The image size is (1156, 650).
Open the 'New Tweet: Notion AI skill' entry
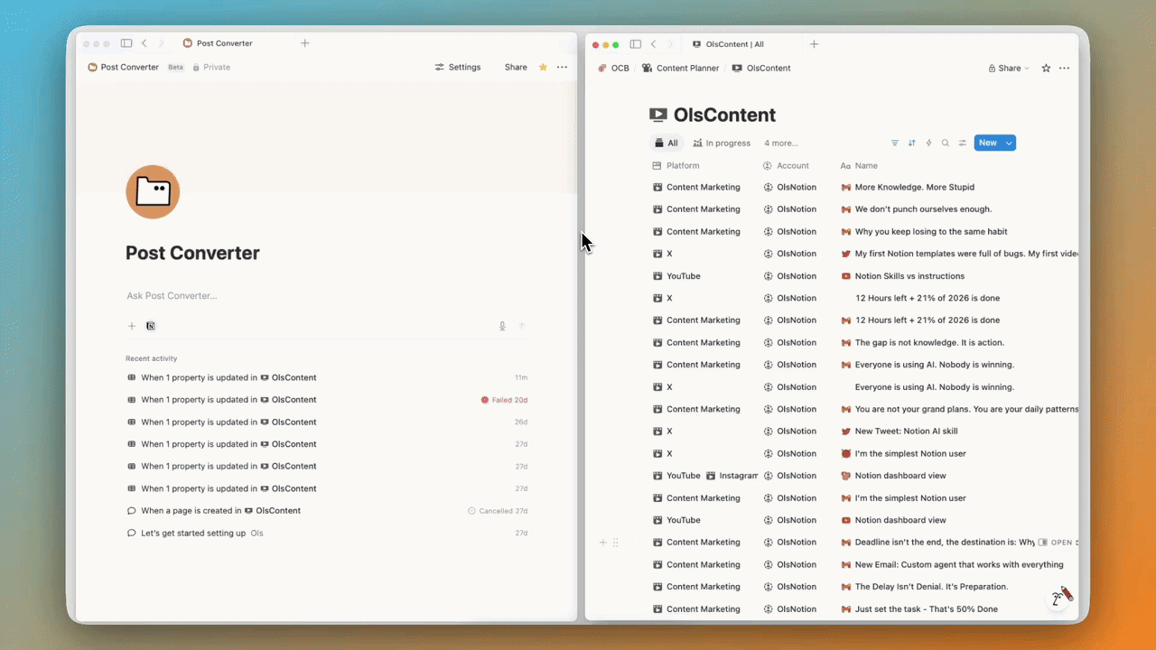[906, 432]
